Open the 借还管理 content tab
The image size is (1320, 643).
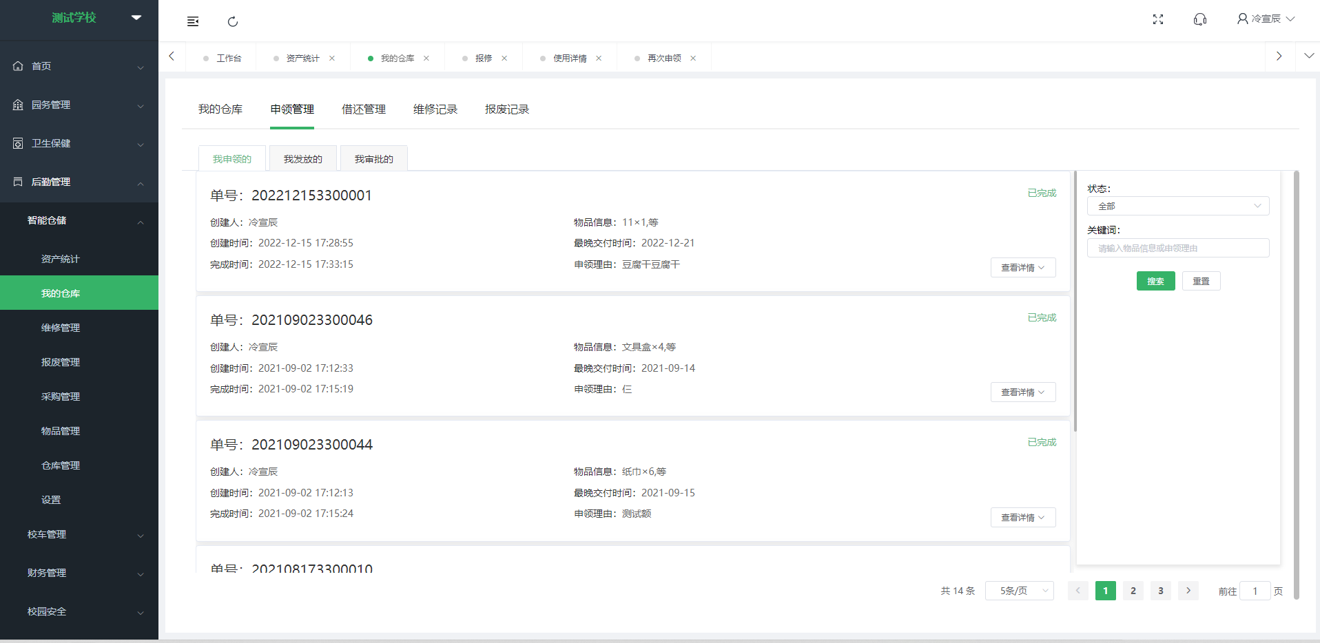click(364, 109)
